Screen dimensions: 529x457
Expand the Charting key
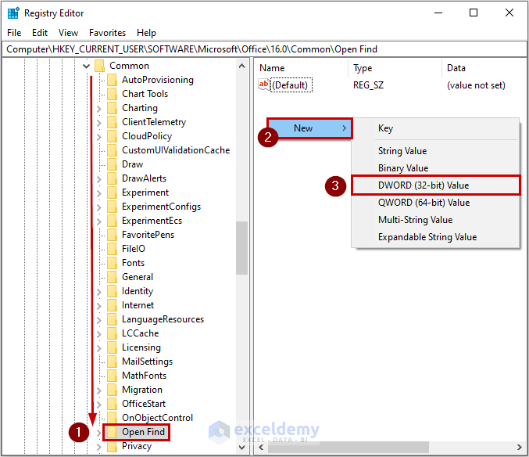click(x=99, y=109)
